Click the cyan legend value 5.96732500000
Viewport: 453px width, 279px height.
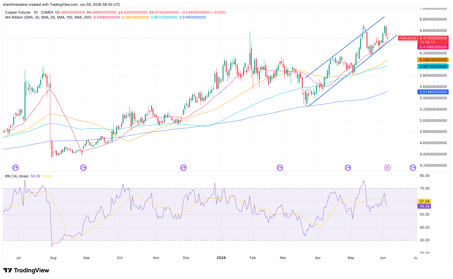click(164, 17)
